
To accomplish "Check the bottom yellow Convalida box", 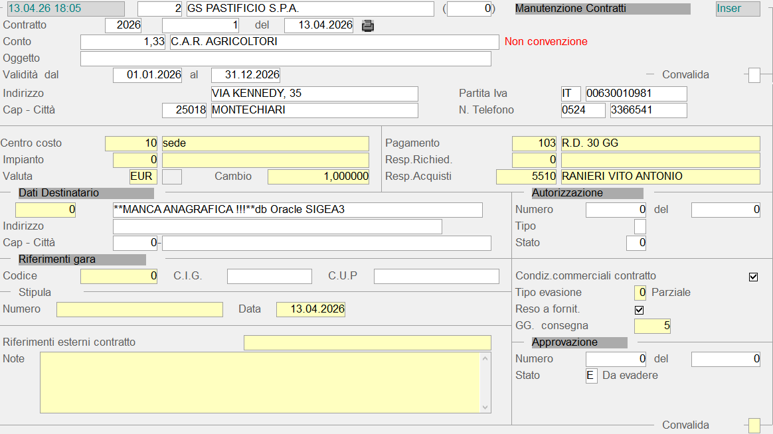I will tap(754, 425).
